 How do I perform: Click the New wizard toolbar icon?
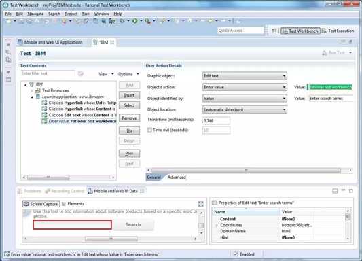pyautogui.click(x=9, y=21)
